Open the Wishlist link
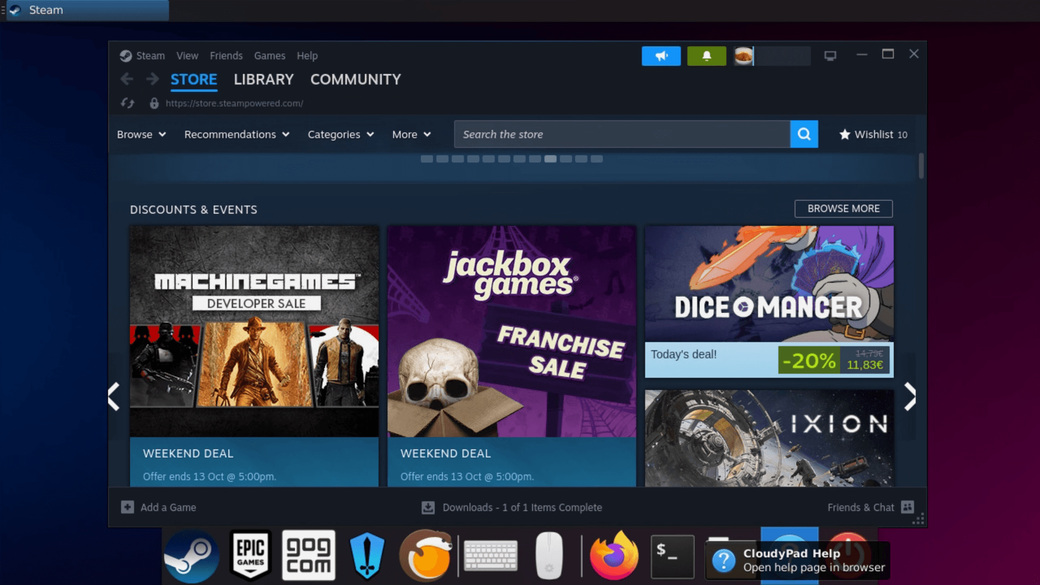Image resolution: width=1040 pixels, height=585 pixels. coord(873,134)
